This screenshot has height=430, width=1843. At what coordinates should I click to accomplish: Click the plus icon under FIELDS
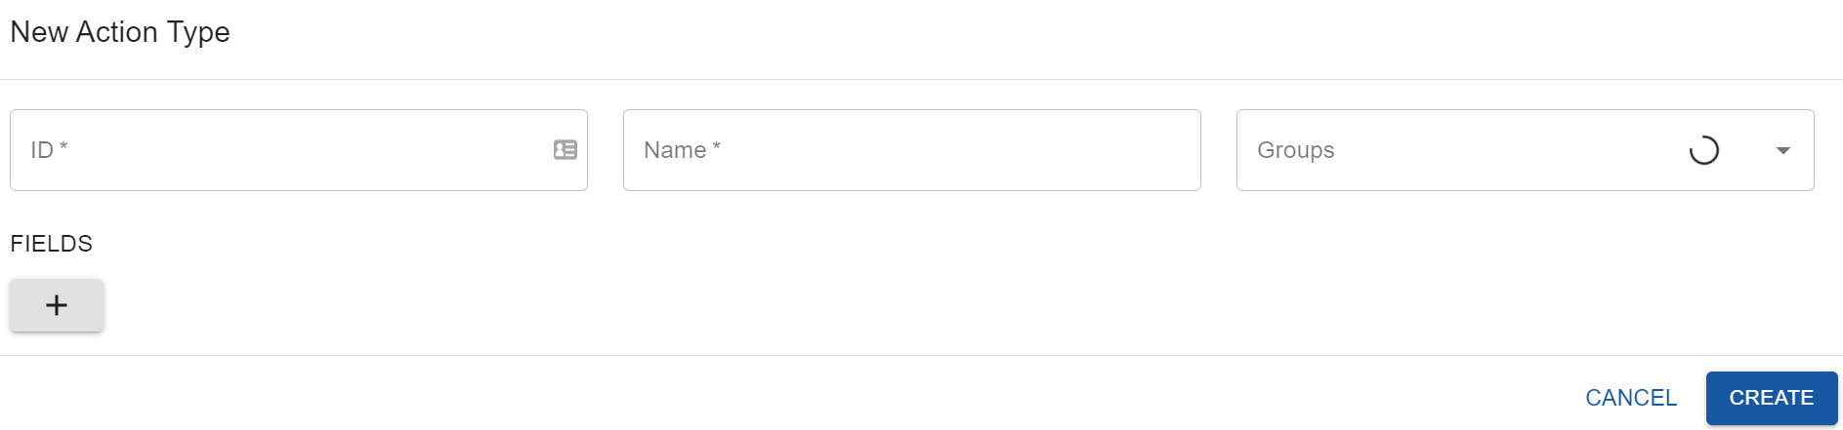point(57,305)
